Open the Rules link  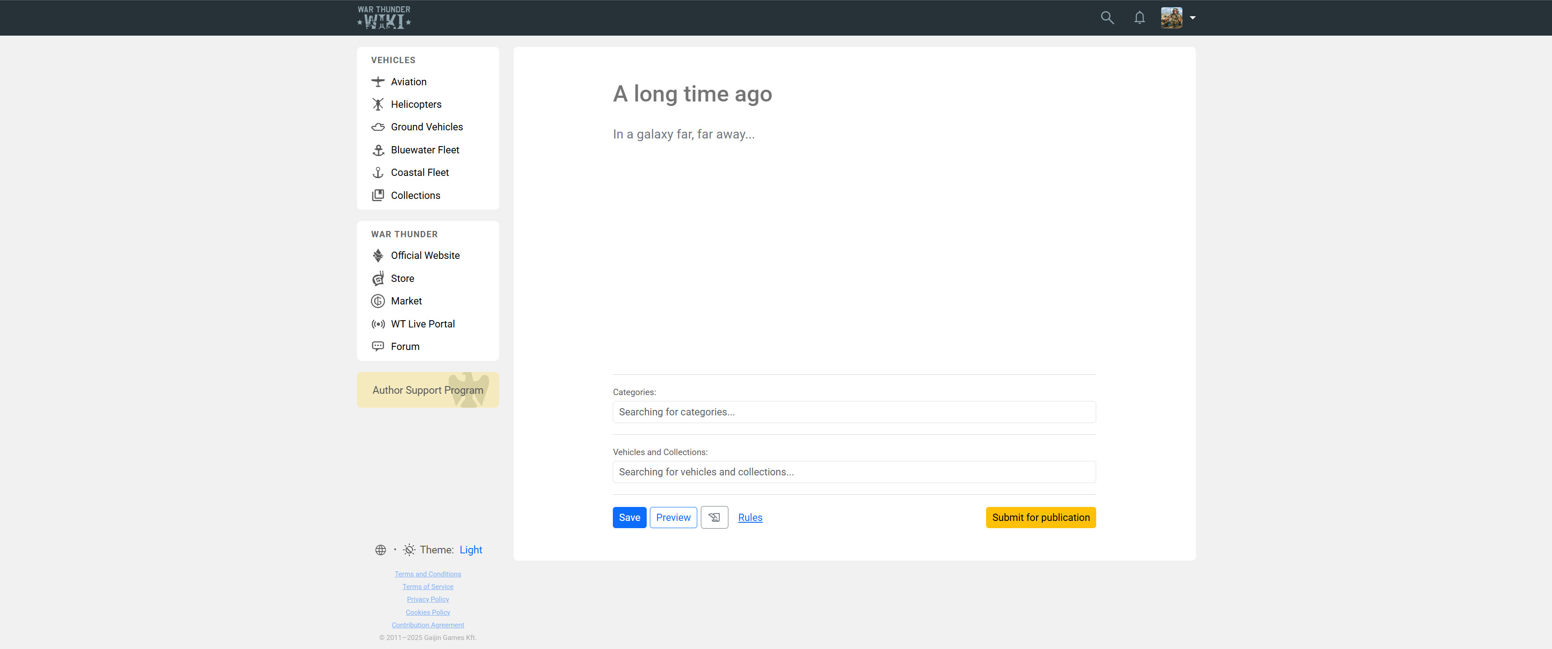click(x=750, y=517)
